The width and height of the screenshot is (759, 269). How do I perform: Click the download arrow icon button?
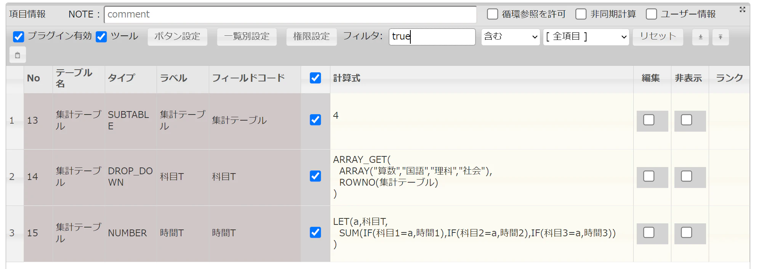coord(700,37)
